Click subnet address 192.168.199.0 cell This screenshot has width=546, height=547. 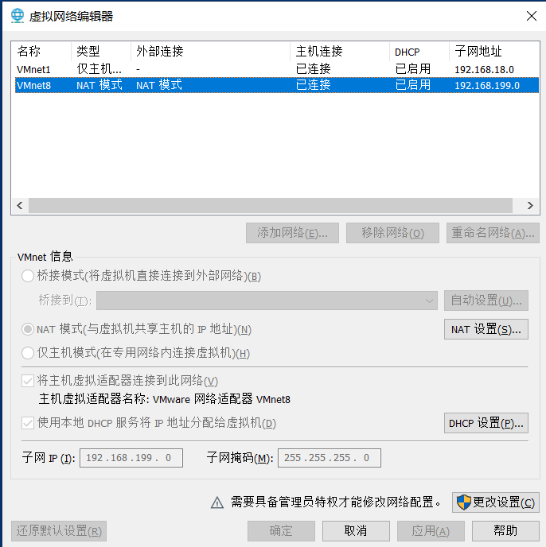point(487,86)
